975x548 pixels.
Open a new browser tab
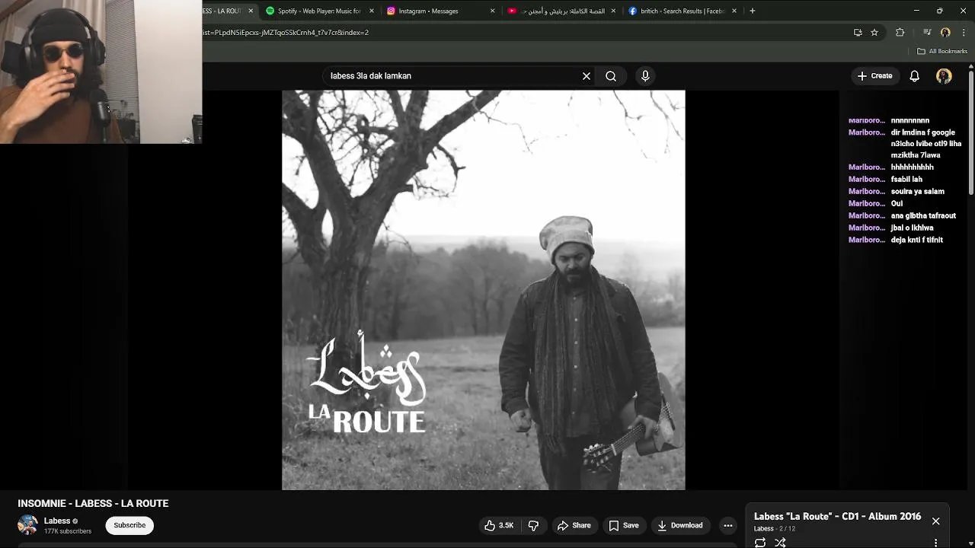pos(753,11)
